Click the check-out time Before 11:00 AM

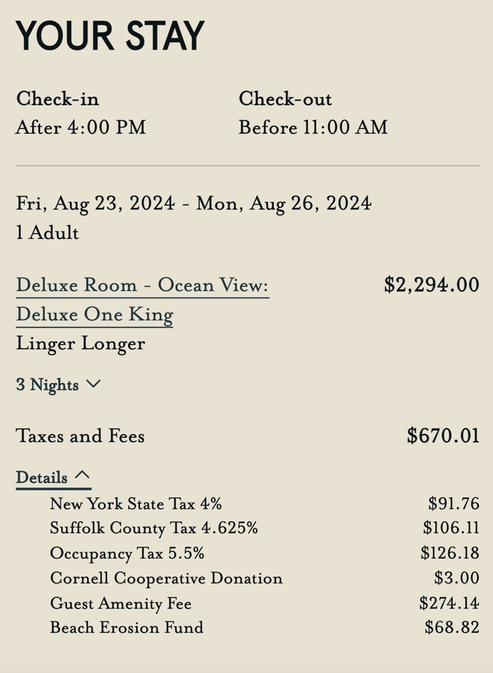pos(313,127)
